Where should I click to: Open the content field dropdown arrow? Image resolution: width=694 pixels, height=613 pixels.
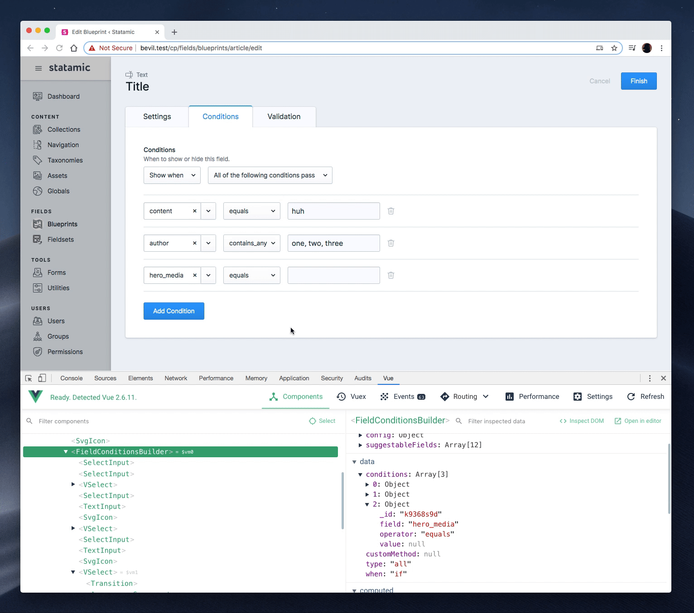pos(208,211)
